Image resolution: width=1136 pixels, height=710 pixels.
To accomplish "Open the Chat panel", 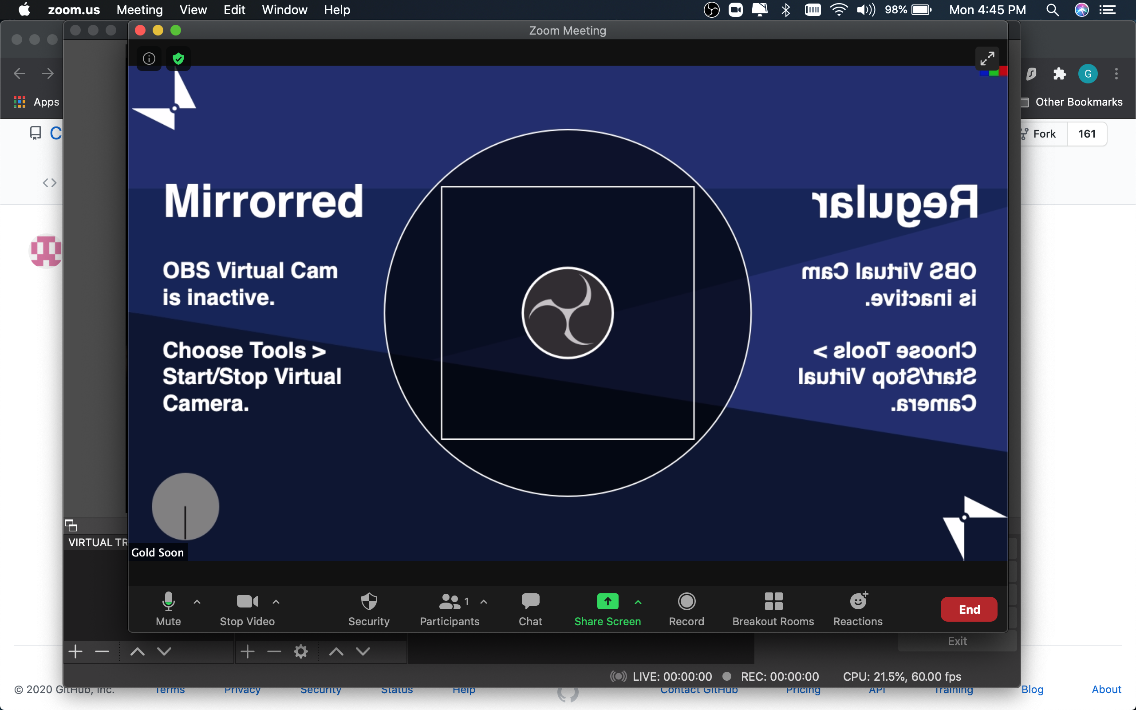I will click(529, 609).
